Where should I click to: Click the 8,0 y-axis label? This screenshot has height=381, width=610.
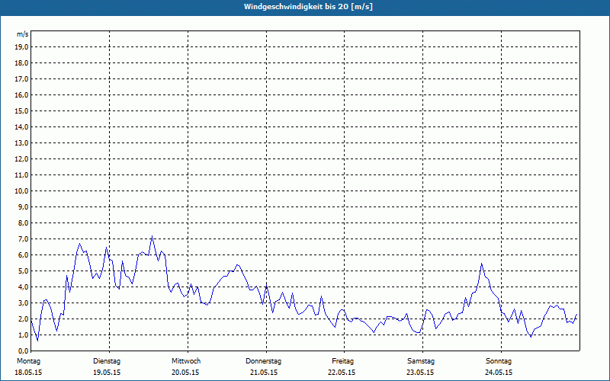click(23, 223)
